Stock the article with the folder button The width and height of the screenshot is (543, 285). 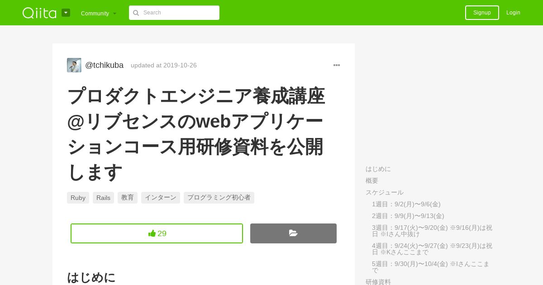pos(293,233)
